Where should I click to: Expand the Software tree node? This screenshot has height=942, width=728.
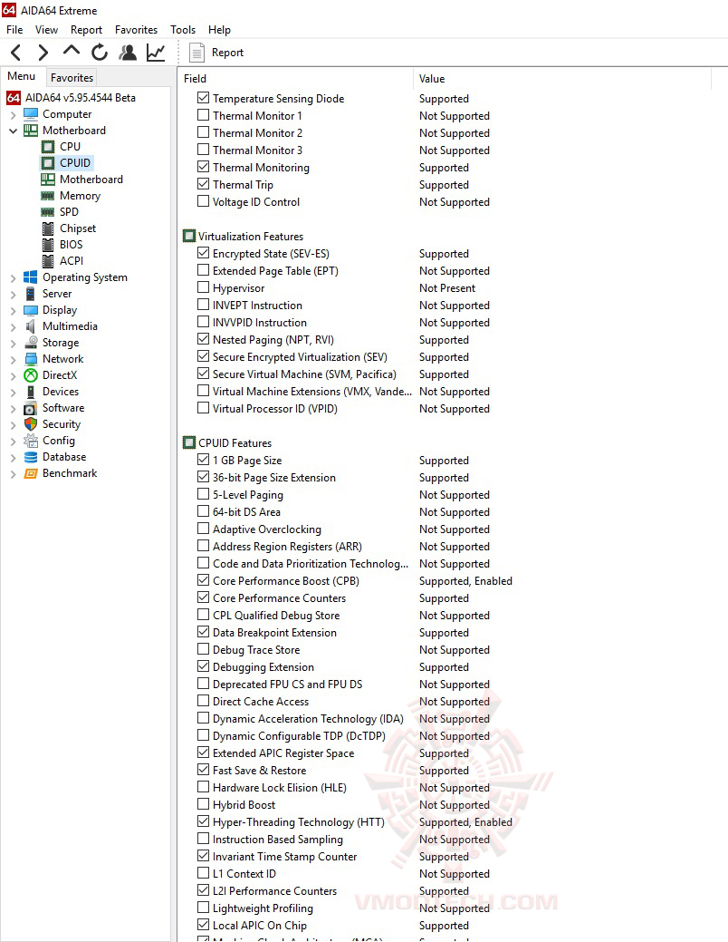click(x=14, y=409)
